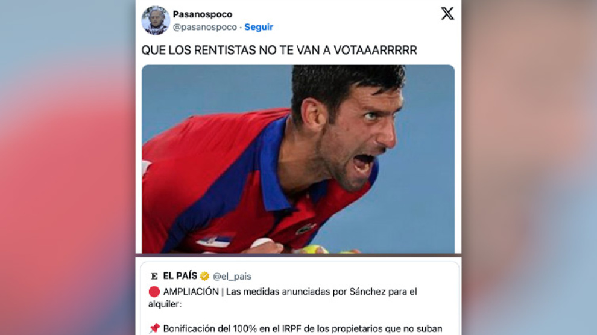Click the gold verified badge beside EL PAÍS
Image resolution: width=597 pixels, height=335 pixels.
205,276
